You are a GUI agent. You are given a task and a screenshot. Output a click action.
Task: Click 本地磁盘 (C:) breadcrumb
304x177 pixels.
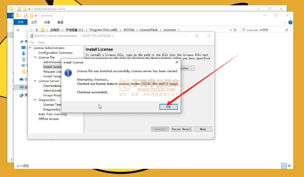point(74,30)
